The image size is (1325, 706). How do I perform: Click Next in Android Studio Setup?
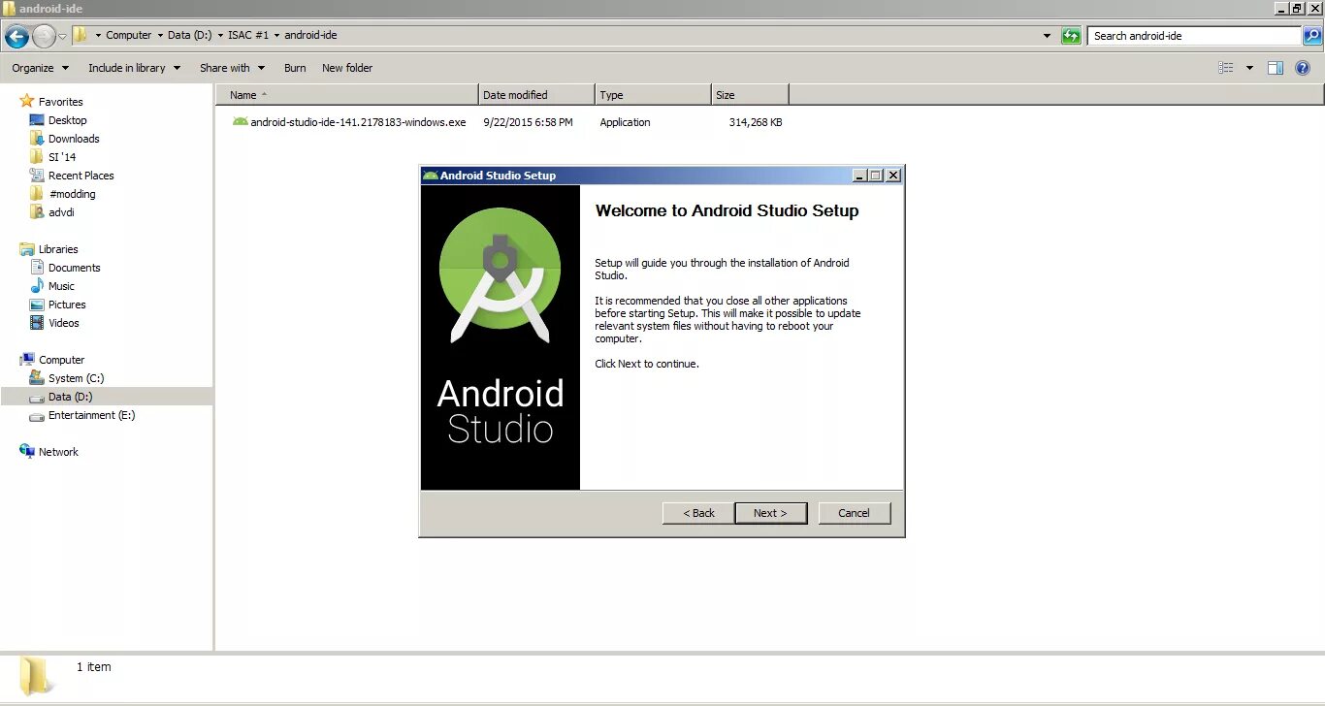(770, 513)
